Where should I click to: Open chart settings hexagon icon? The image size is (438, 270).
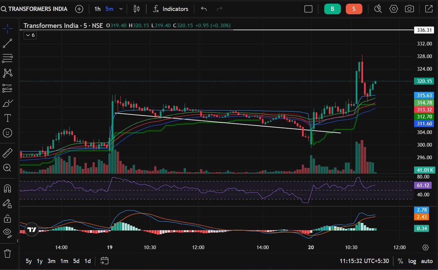click(393, 9)
